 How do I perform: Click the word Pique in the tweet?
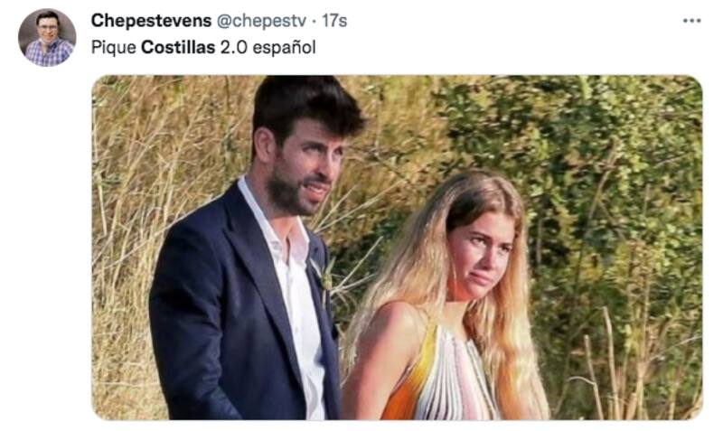114,48
